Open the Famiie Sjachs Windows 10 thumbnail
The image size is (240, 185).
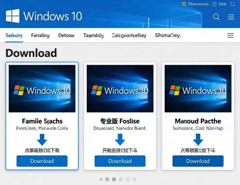click(x=42, y=89)
